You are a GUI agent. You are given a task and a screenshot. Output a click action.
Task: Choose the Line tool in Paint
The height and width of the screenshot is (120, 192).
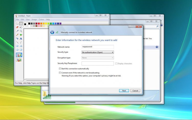click(17, 42)
